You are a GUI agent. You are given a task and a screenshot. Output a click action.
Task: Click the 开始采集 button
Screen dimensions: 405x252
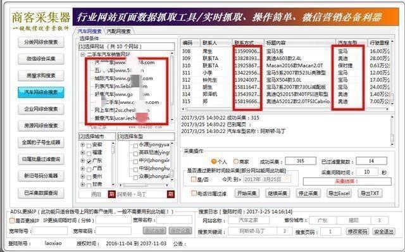tap(247, 193)
